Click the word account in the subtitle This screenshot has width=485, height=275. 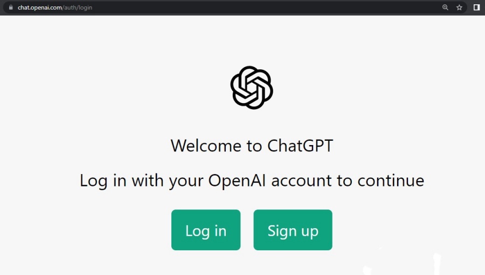[302, 180]
